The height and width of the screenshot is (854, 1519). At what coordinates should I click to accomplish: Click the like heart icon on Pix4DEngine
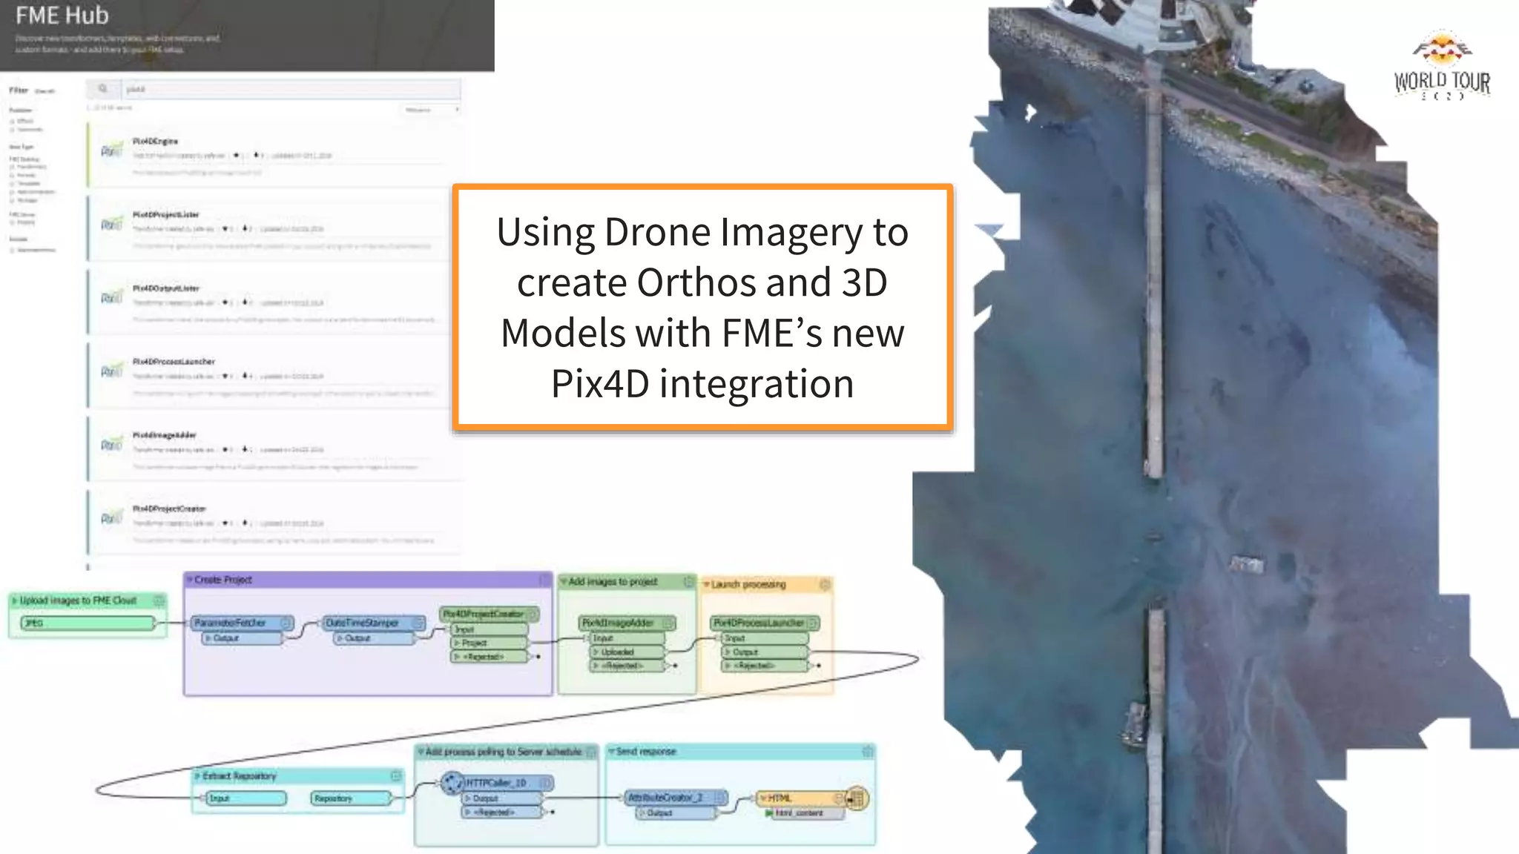[x=237, y=156]
